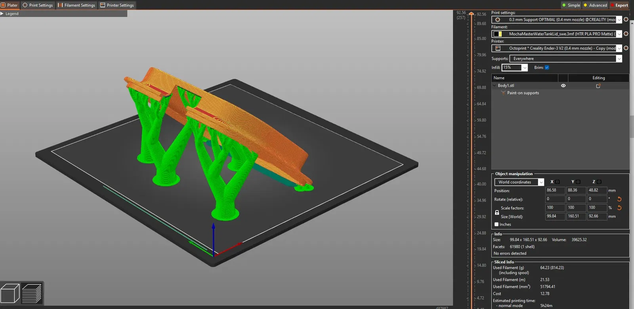Click the Scale factor X field
Image resolution: width=634 pixels, height=309 pixels.
click(555, 208)
